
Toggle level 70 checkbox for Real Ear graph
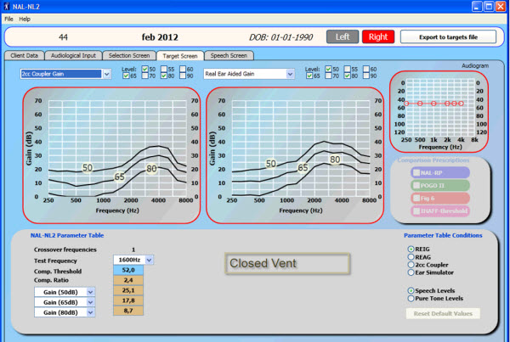[x=328, y=76]
